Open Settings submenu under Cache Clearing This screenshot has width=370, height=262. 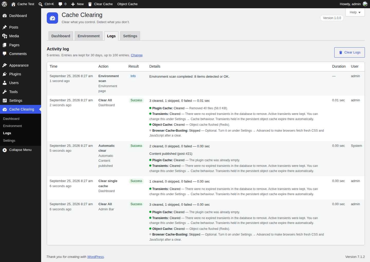tap(9, 141)
